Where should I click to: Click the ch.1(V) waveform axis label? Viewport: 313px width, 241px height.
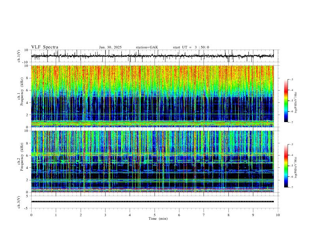pos(19,56)
